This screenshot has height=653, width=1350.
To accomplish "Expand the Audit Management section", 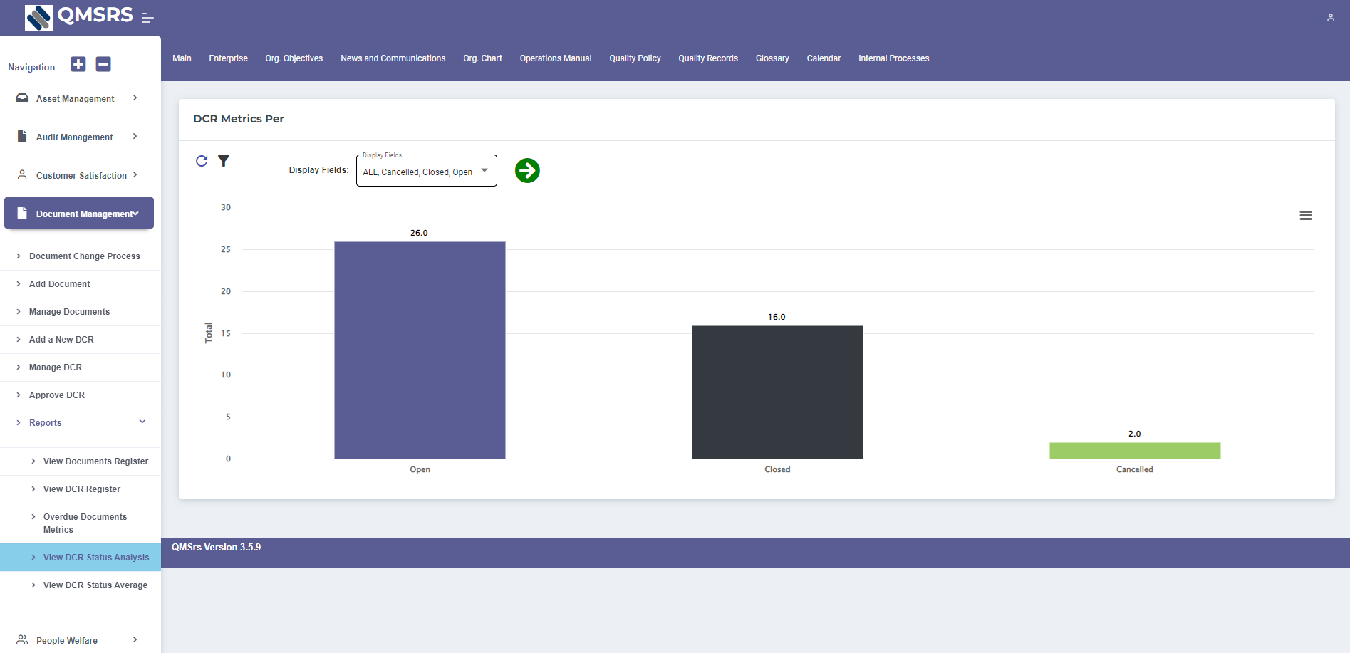I will tap(74, 136).
